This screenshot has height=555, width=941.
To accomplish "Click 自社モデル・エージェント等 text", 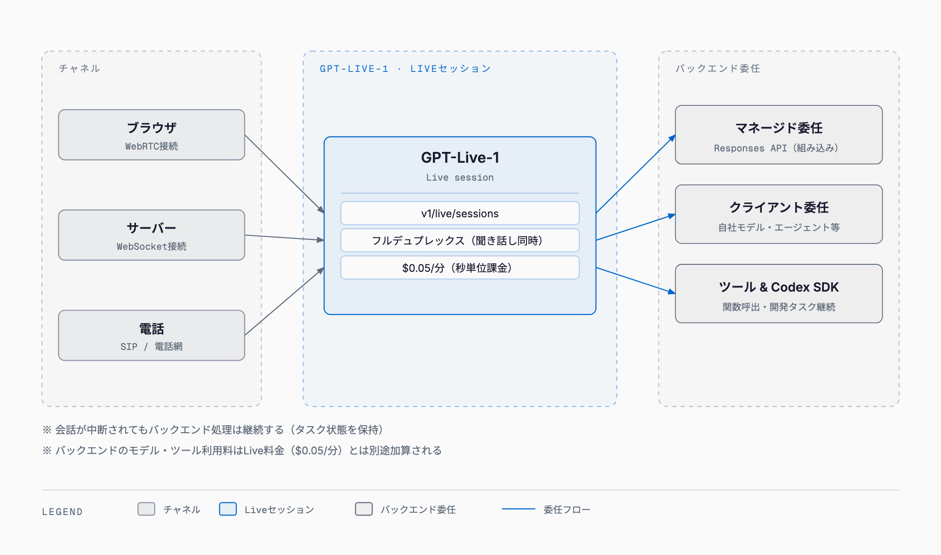I will pyautogui.click(x=779, y=227).
